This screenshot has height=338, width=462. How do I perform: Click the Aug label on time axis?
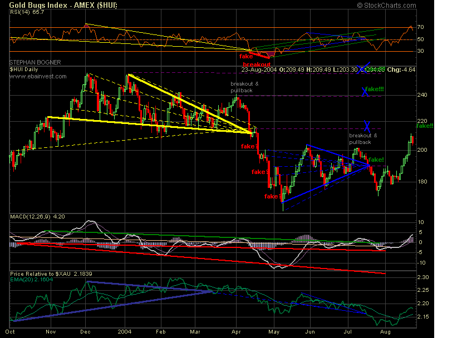coord(385,332)
